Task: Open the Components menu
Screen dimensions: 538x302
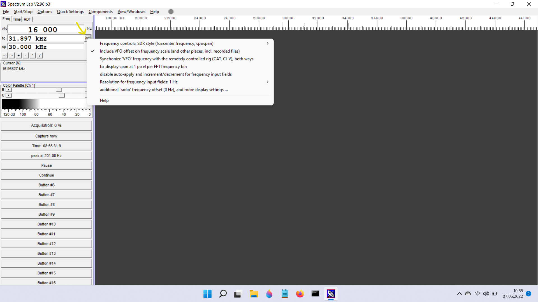Action: pos(101,11)
